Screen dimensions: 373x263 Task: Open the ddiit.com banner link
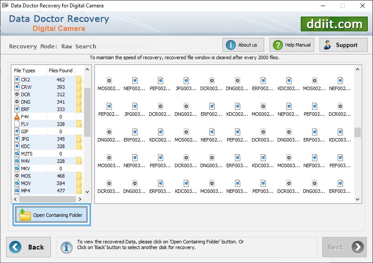click(x=334, y=24)
